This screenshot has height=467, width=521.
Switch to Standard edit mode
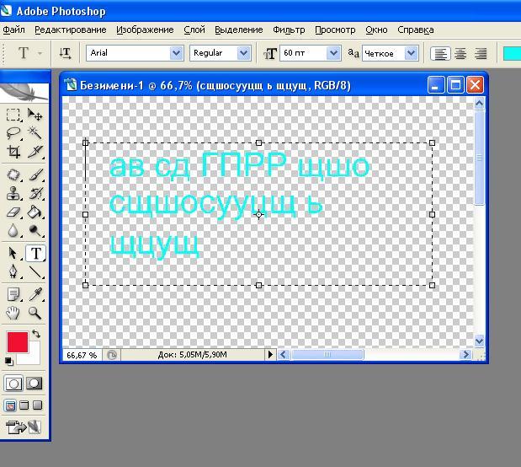point(13,384)
